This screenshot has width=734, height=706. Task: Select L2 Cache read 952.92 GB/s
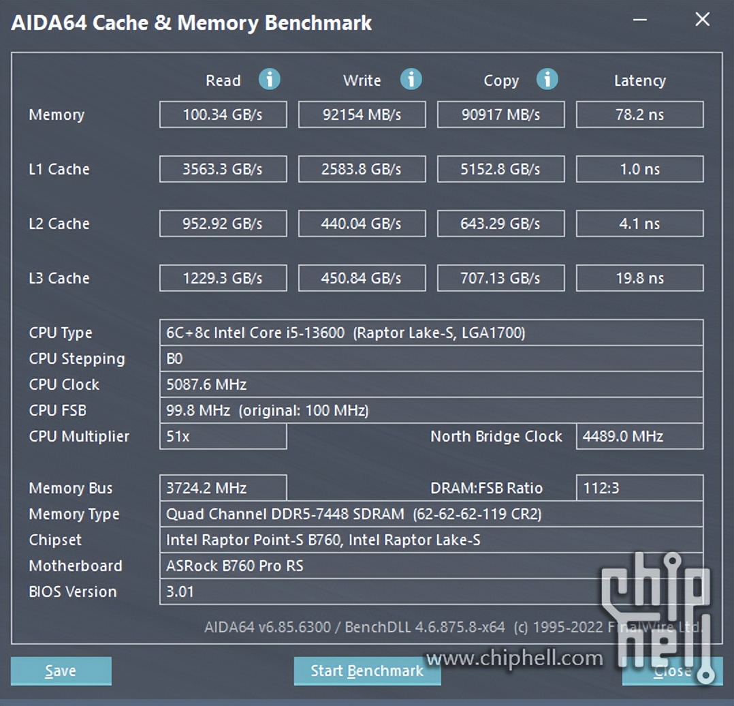pyautogui.click(x=223, y=224)
